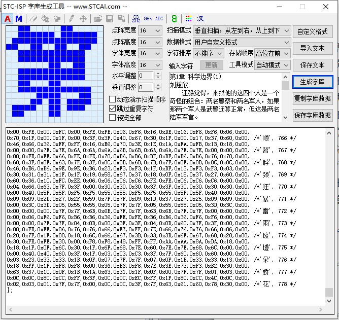Viewport: 339px width, 320px height.
Task: Click the input text box scroll down arrow
Action: pyautogui.click(x=285, y=117)
